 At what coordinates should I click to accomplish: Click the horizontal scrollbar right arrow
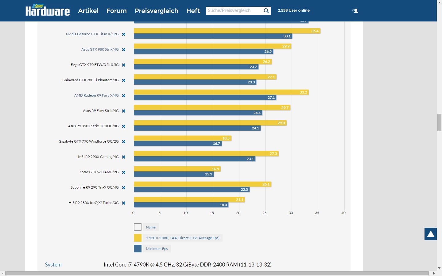click(x=434, y=273)
